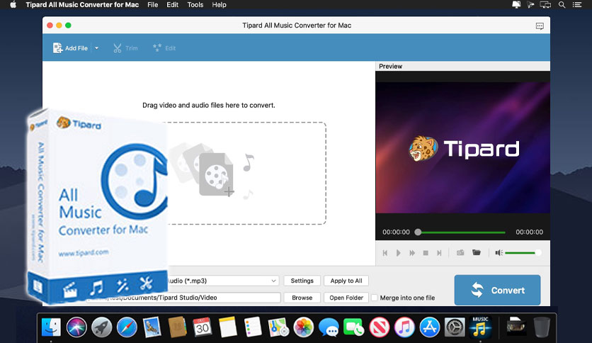Click the dashed drop zone for files
Viewport: 592px width, 343px height.
(x=246, y=174)
